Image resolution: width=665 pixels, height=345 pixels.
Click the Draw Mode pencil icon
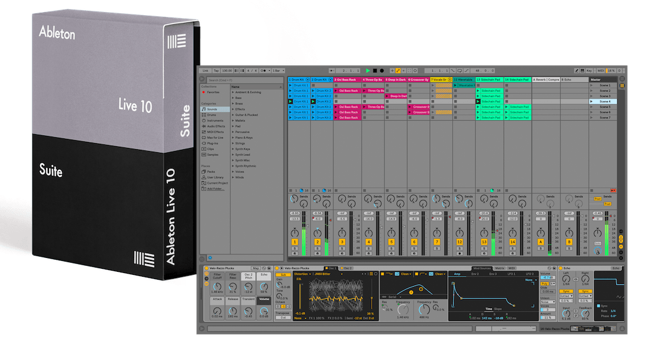[x=576, y=71]
